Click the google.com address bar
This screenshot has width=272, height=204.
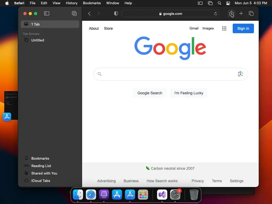[x=170, y=14]
